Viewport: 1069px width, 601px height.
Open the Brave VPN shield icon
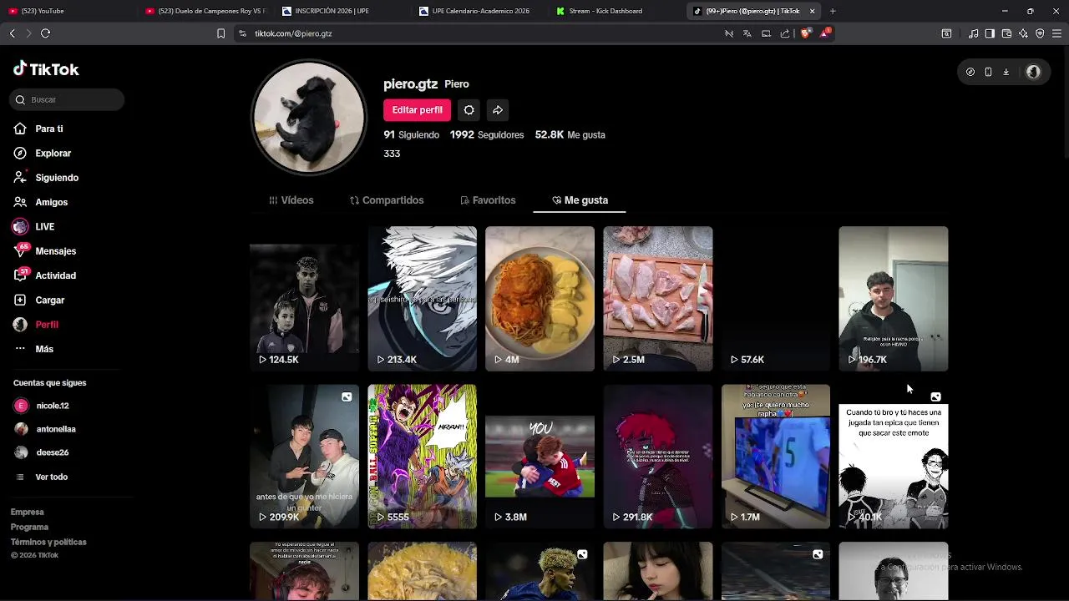click(1040, 33)
